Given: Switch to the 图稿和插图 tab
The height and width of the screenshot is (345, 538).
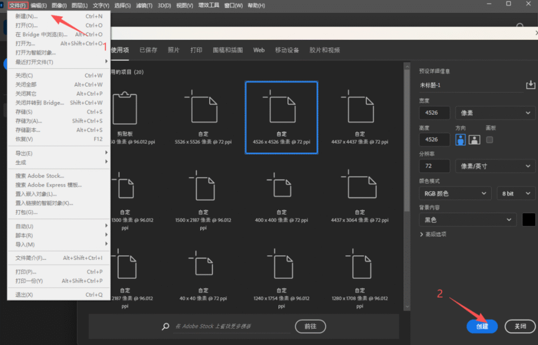Looking at the screenshot, I should pos(228,50).
